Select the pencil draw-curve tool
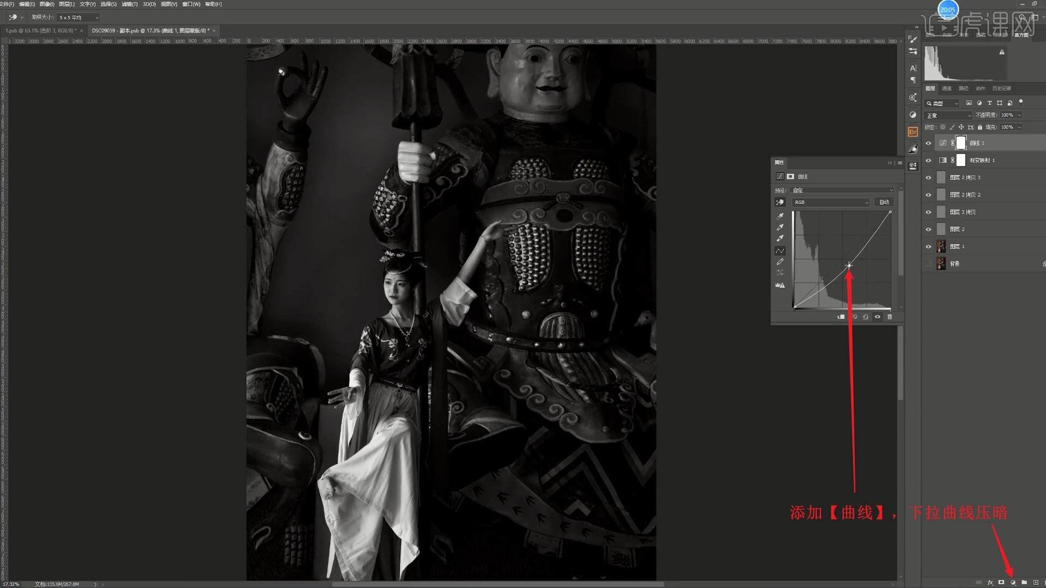This screenshot has height=588, width=1046. coord(780,262)
